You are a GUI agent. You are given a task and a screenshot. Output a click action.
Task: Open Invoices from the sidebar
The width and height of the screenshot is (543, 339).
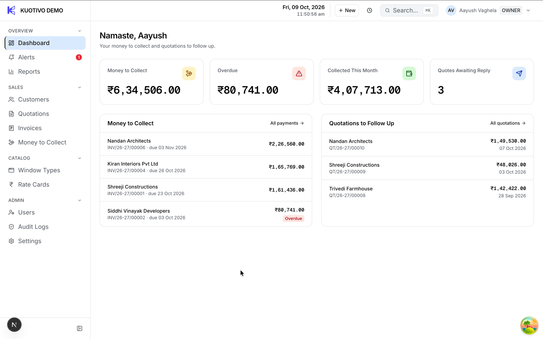(45, 128)
